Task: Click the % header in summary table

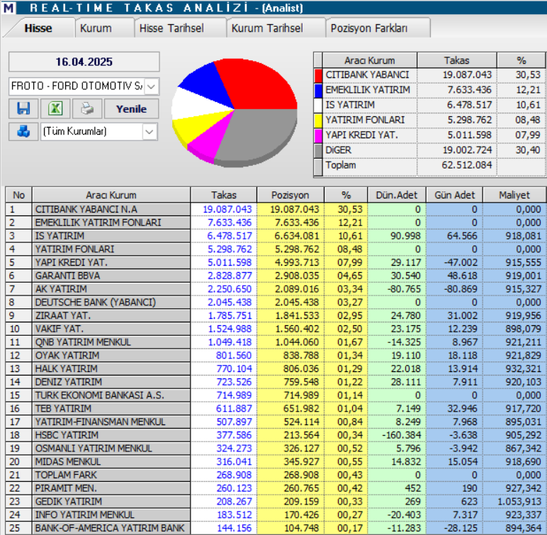Action: pos(521,60)
